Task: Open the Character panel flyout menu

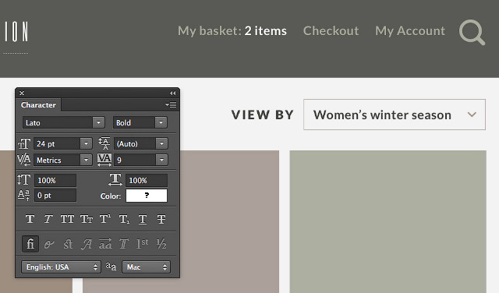Action: 172,104
